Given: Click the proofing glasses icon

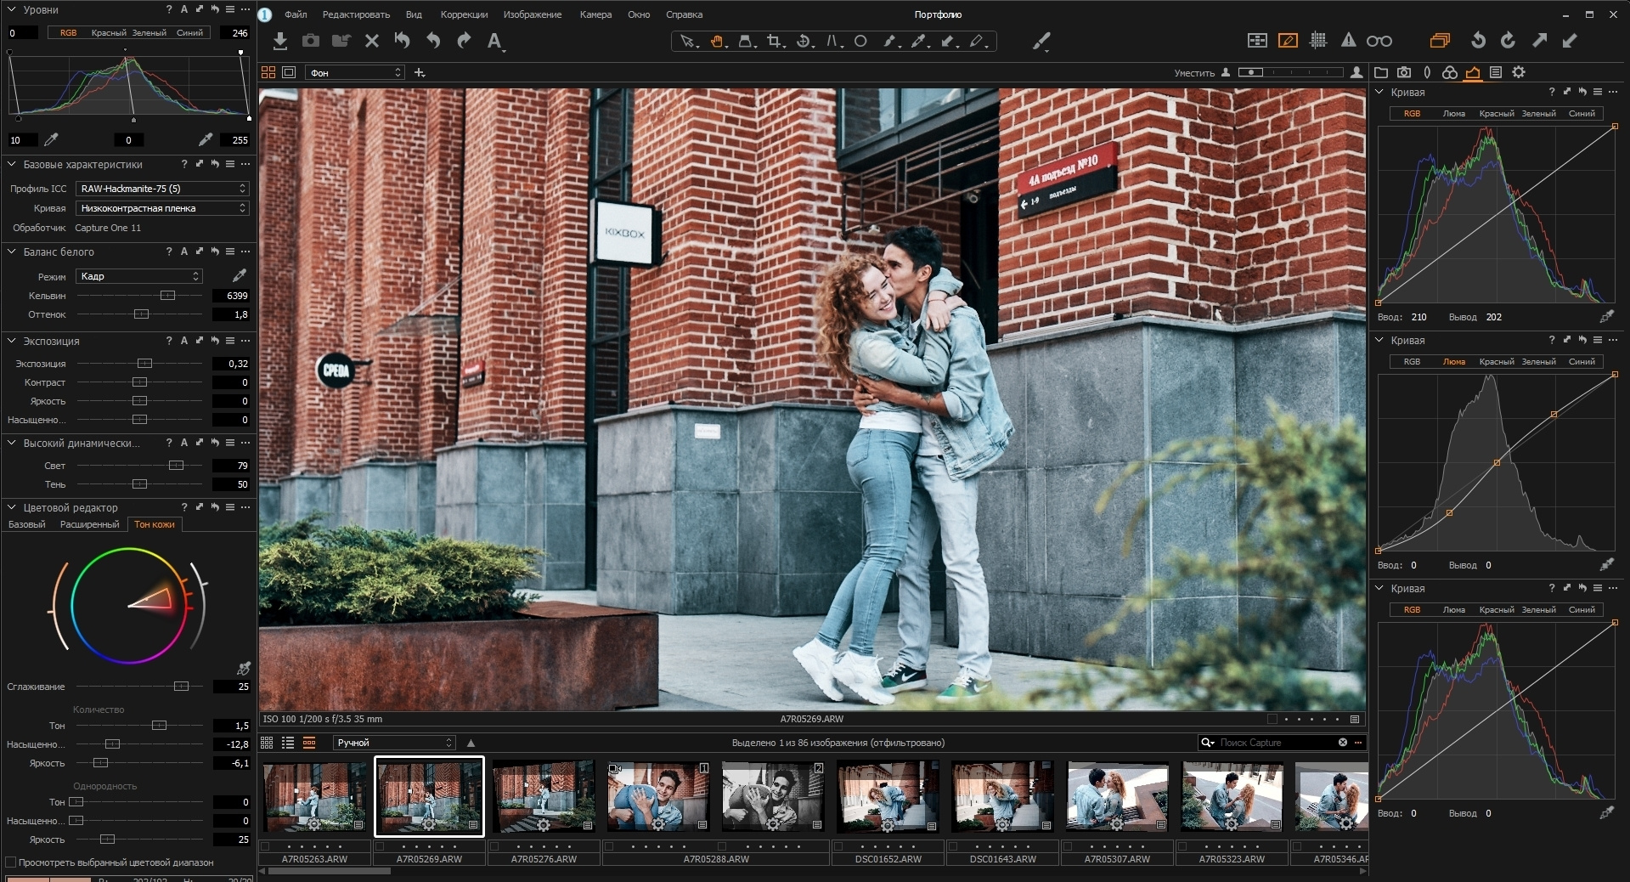Looking at the screenshot, I should coord(1379,41).
